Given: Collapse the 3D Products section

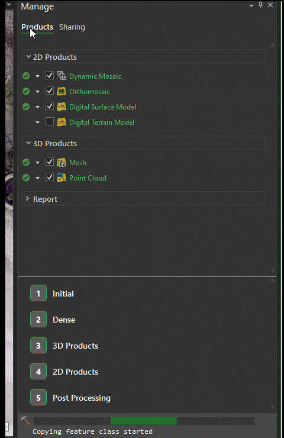Looking at the screenshot, I should point(28,143).
